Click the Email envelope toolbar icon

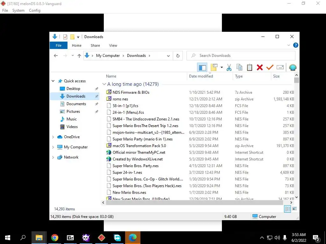click(280, 67)
